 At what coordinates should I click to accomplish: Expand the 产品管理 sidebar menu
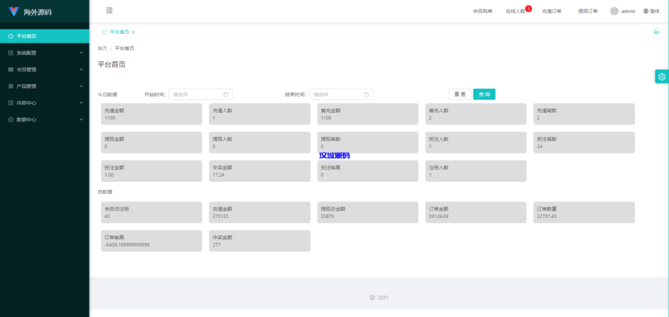pyautogui.click(x=44, y=86)
